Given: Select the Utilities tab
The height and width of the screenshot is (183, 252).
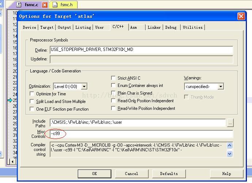Looking at the screenshot, I should 192,27.
